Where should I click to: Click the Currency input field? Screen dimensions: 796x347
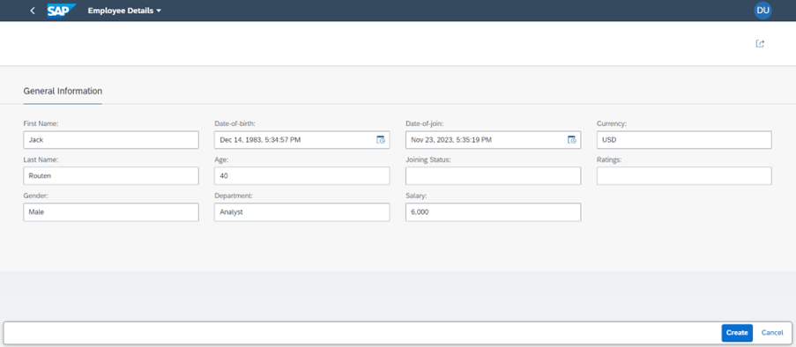[684, 140]
